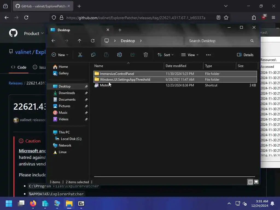Open Home in the navigation pane

click(63, 67)
